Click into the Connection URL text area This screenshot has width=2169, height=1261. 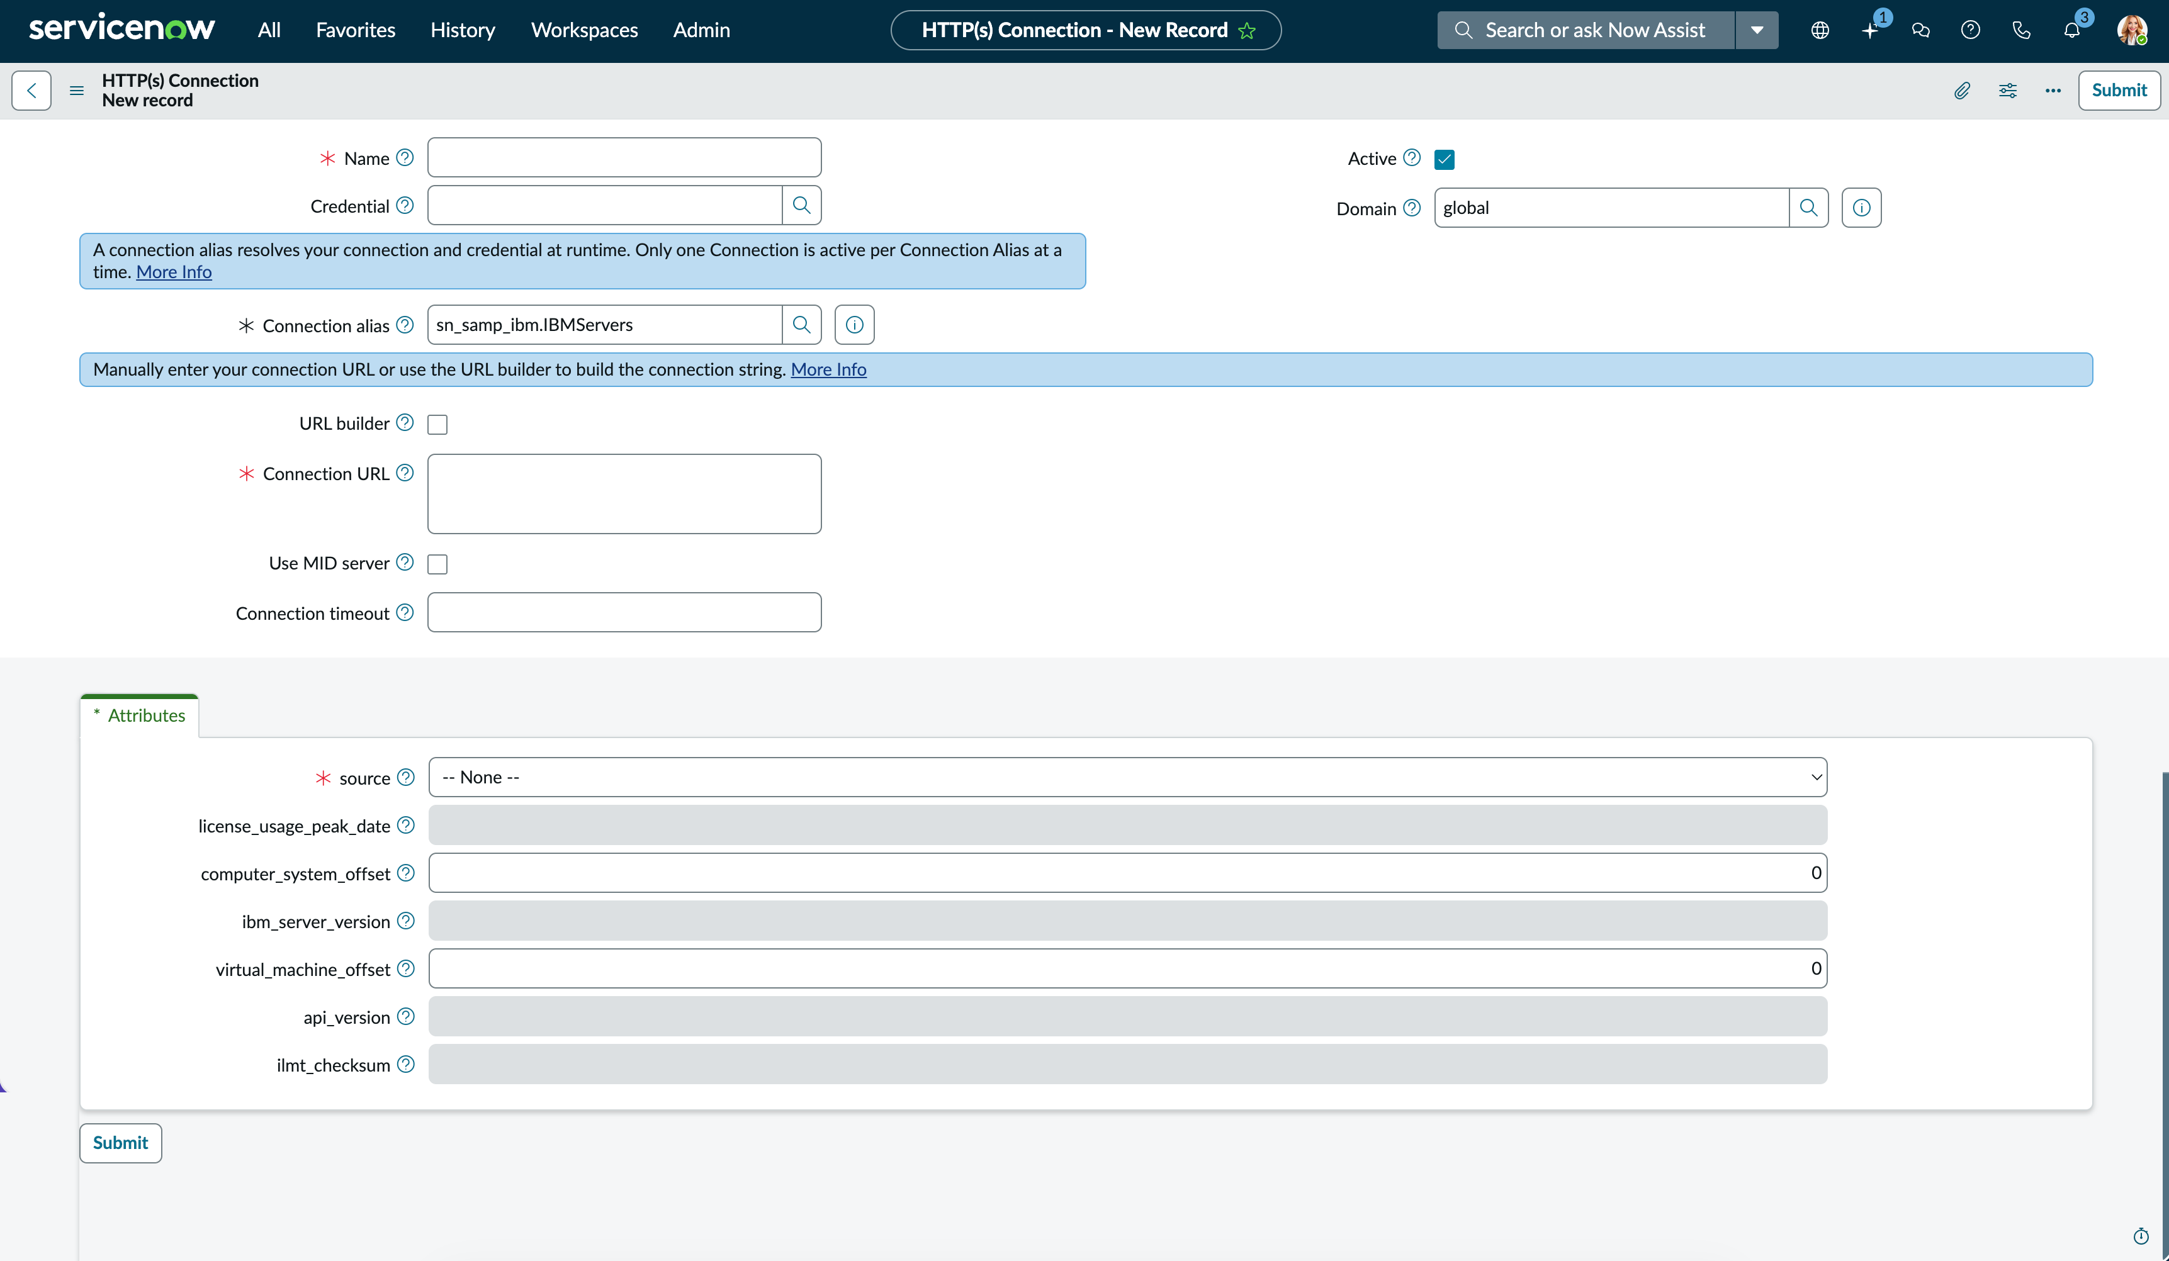coord(624,494)
